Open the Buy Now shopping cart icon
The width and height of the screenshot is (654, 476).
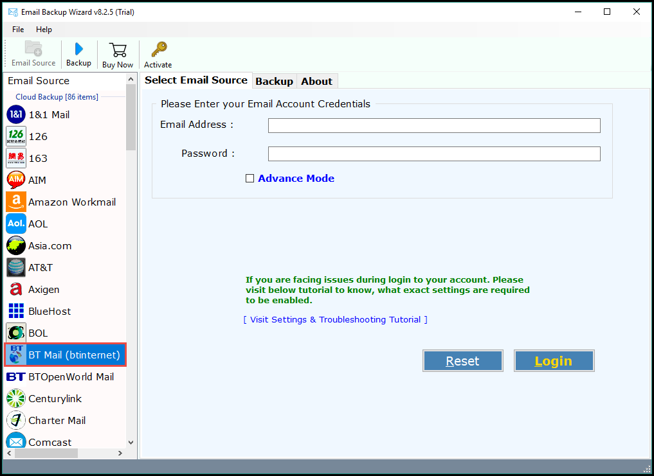(118, 49)
